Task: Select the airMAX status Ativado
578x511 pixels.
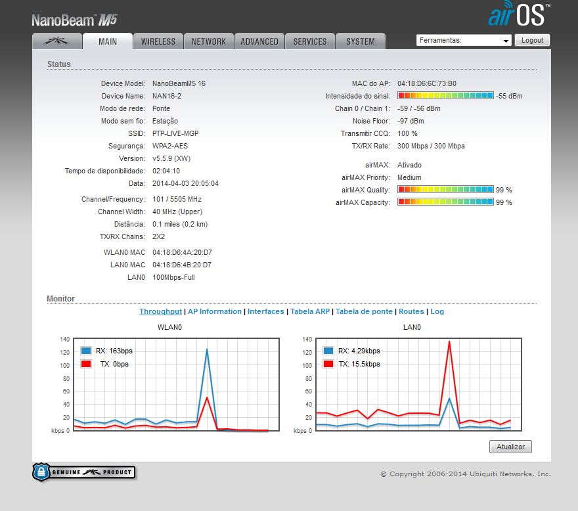Action: (409, 165)
